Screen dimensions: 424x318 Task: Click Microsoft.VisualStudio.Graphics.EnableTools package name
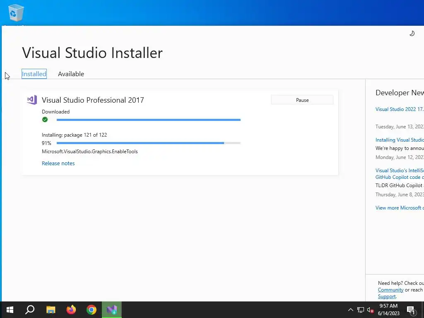pyautogui.click(x=90, y=152)
